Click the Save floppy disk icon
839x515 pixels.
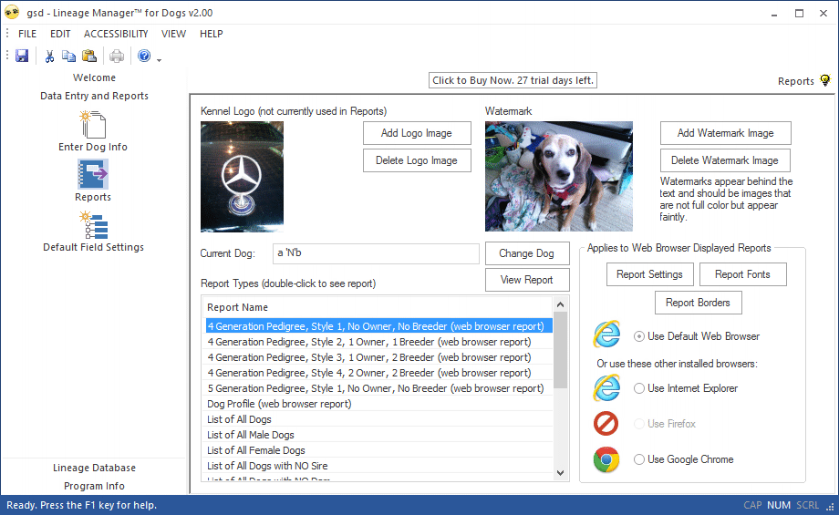[21, 56]
